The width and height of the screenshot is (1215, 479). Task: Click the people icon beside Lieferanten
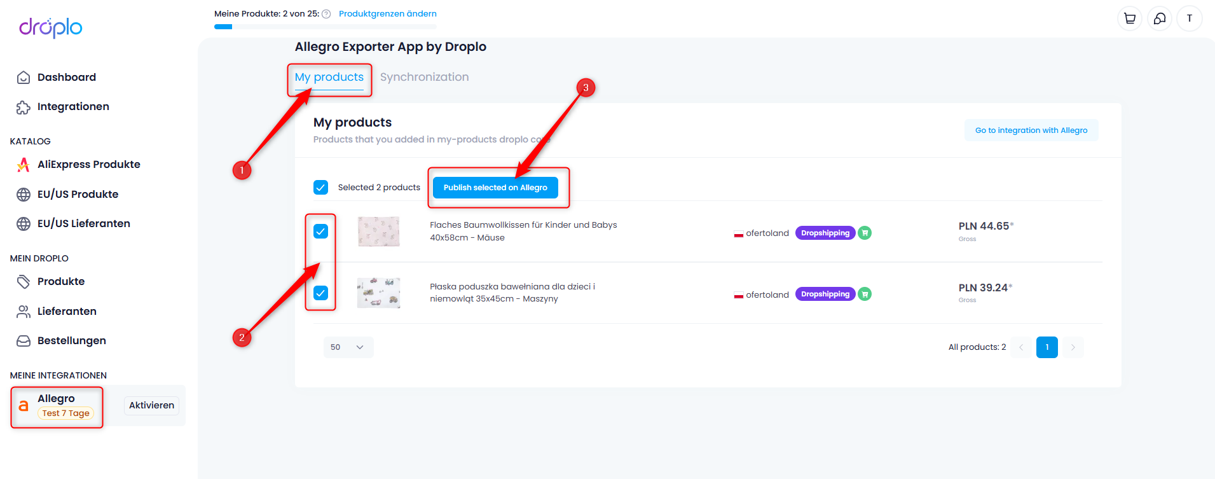(24, 312)
